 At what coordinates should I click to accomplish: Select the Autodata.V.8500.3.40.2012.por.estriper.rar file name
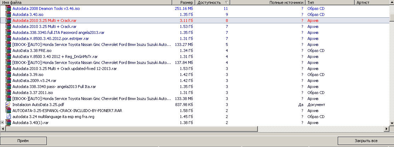[51, 39]
